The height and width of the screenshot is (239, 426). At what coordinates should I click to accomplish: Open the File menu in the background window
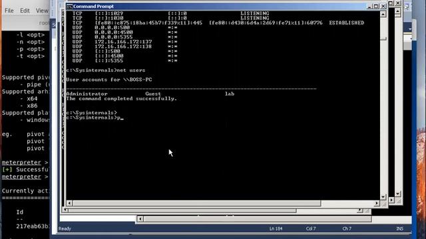9,11
